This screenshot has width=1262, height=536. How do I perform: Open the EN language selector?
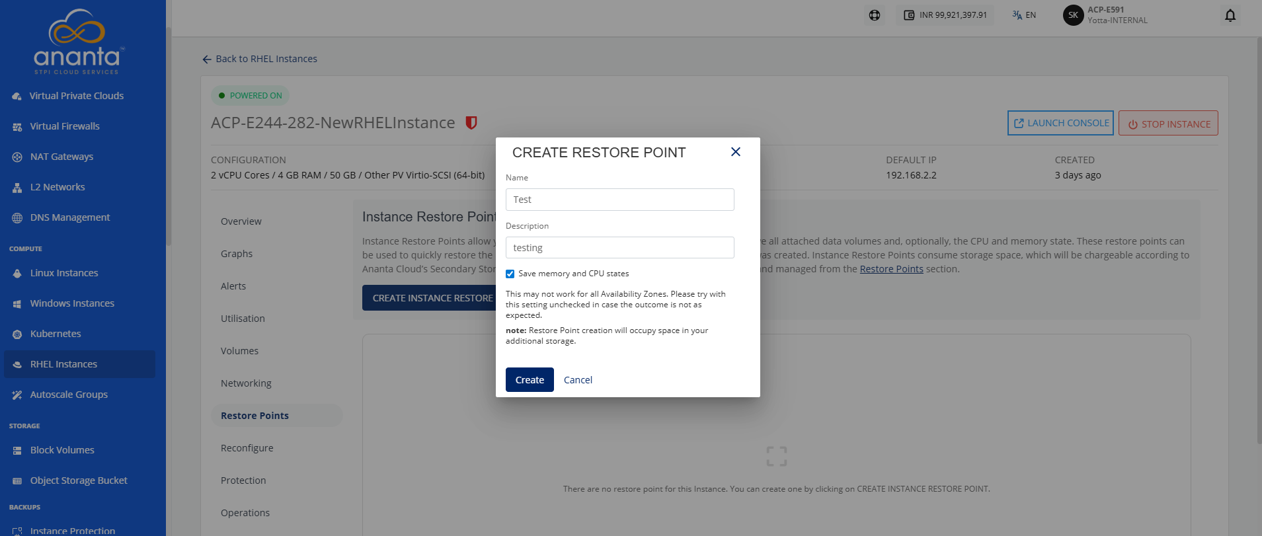click(x=1024, y=15)
